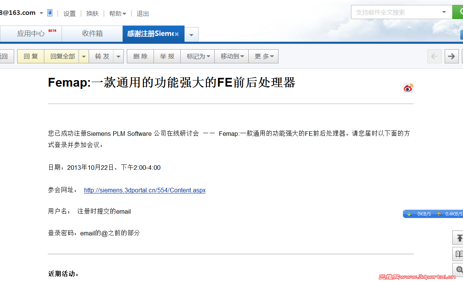The image size is (463, 282).
Task: Go to next mail with right arrow
Action: pyautogui.click(x=452, y=56)
